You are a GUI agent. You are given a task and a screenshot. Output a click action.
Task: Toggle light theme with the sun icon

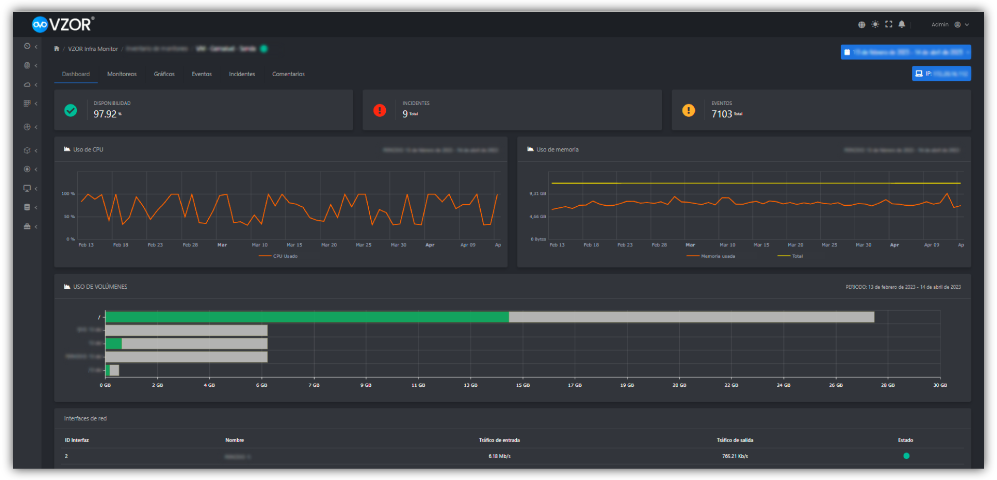click(875, 24)
